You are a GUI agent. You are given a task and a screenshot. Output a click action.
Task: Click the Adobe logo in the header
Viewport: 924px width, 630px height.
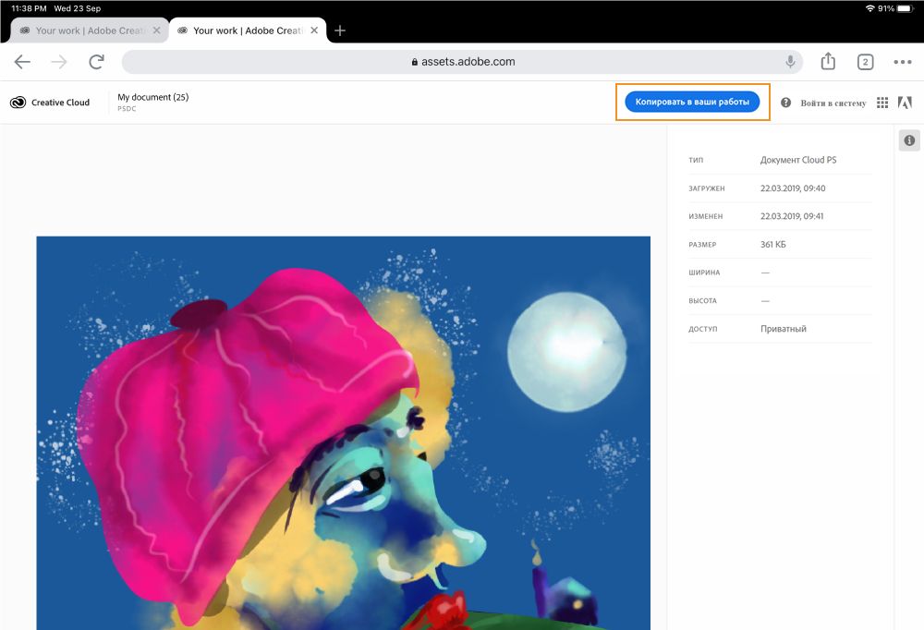coord(906,103)
